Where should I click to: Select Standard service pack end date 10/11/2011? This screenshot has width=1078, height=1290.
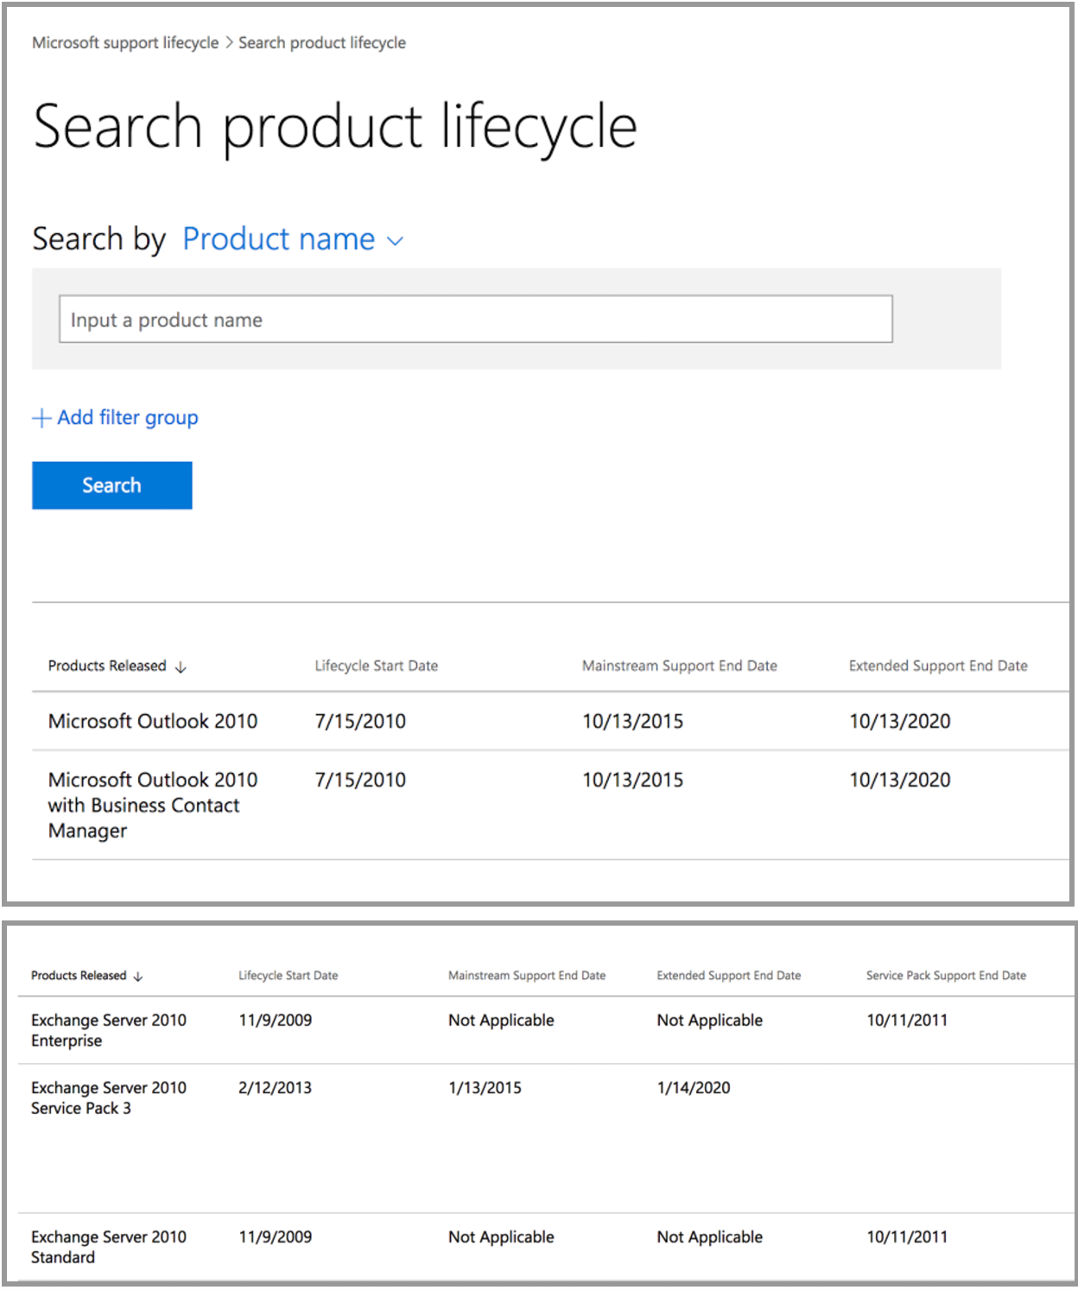pyautogui.click(x=907, y=1237)
